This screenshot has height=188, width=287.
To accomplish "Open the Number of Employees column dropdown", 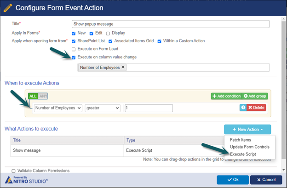I will 58,108.
